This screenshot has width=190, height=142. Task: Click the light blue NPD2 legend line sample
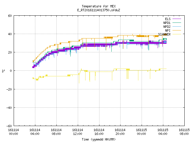[177, 27]
